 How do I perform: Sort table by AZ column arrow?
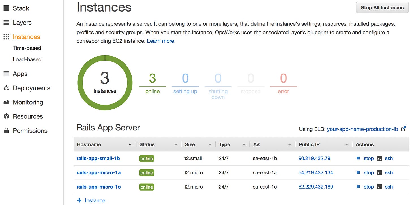point(289,144)
